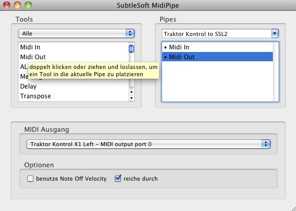The width and height of the screenshot is (296, 211).
Task: Minimize the window with the yellow button
Action: click(18, 5)
